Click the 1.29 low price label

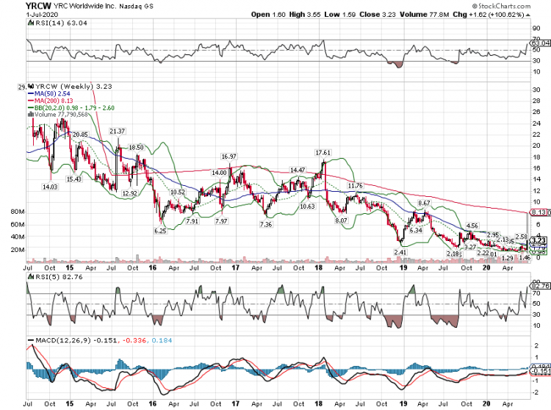(x=507, y=258)
